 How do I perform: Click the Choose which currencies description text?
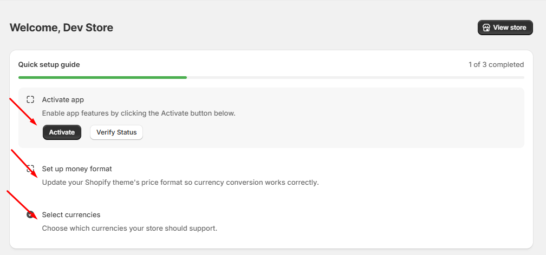[129, 228]
